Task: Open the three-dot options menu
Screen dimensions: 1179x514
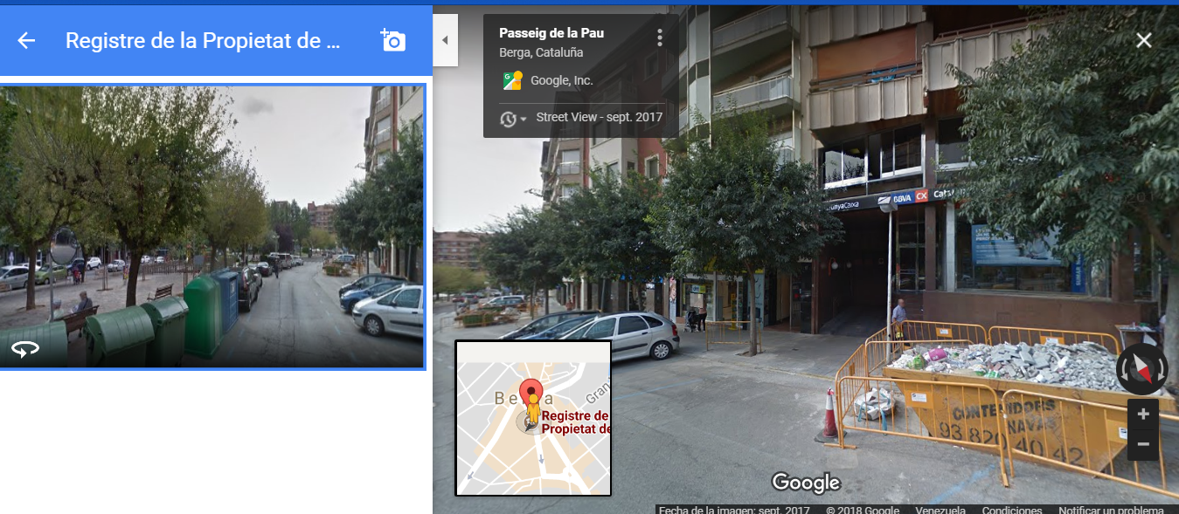Action: 660,38
